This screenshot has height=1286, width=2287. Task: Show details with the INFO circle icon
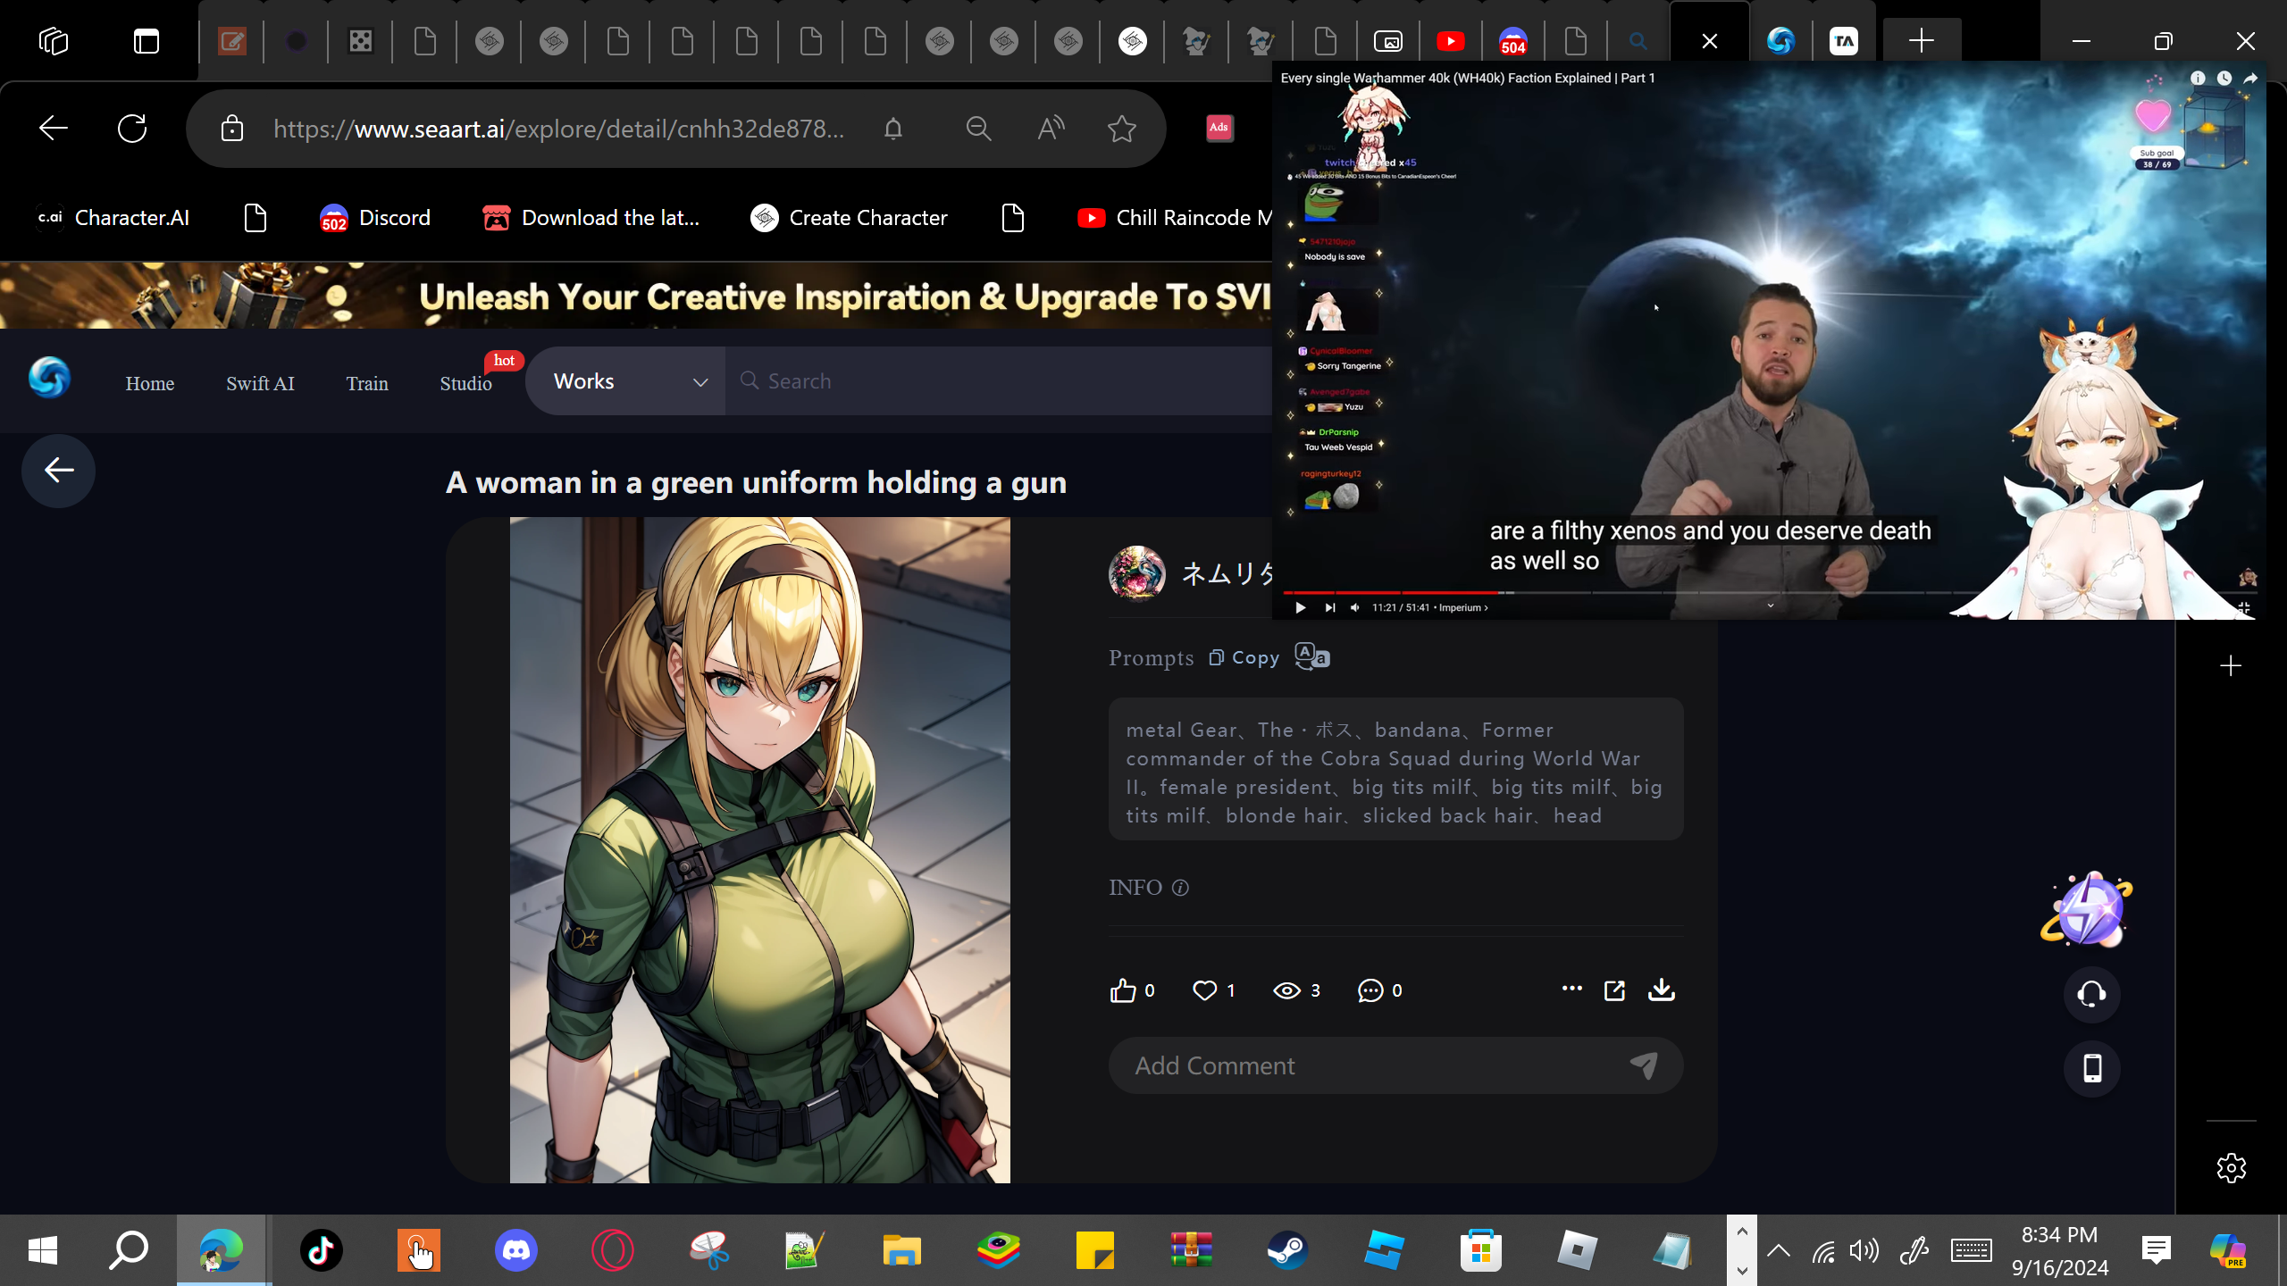1180,888
